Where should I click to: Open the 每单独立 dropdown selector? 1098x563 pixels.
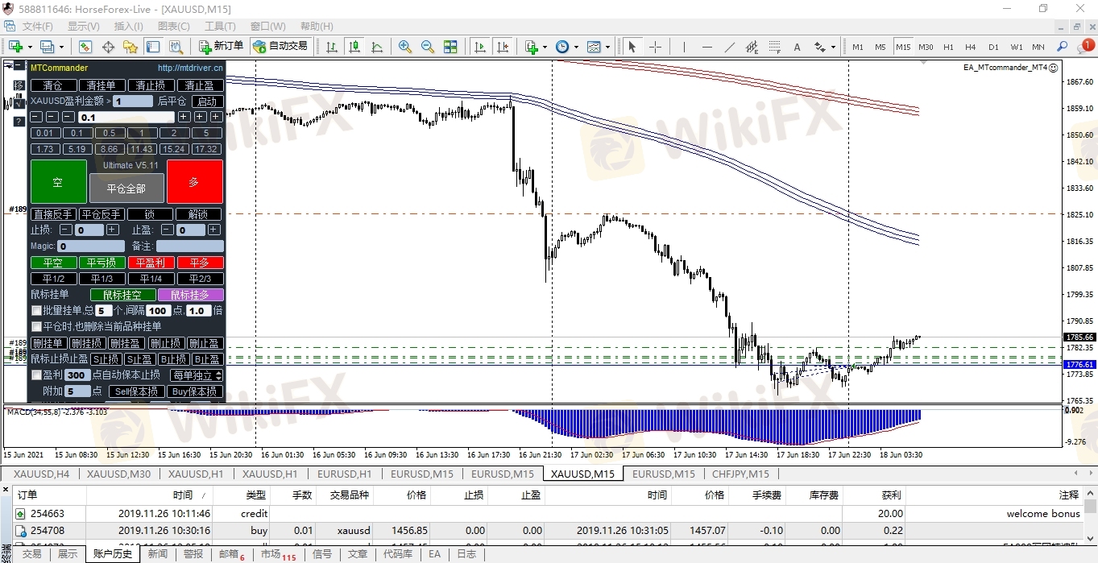tap(197, 375)
